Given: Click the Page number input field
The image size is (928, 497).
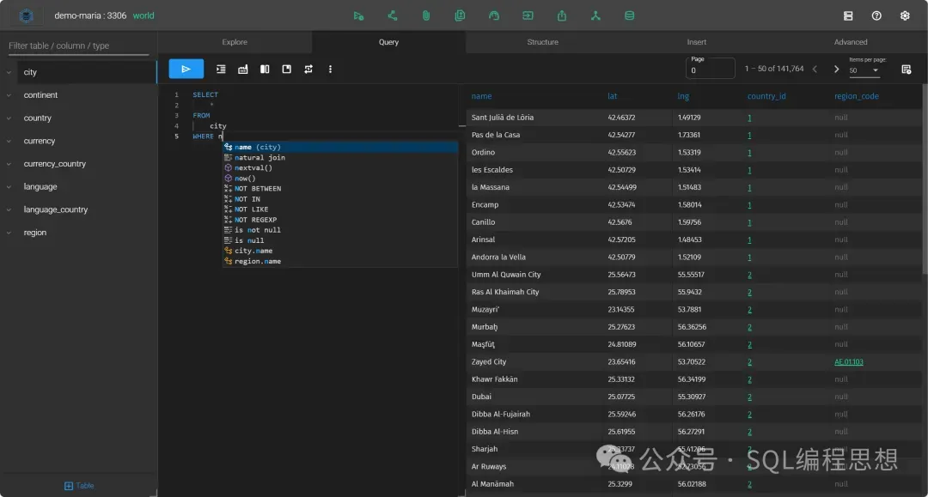Looking at the screenshot, I should 711,69.
